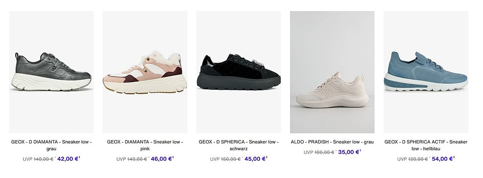This screenshot has height=178, width=483.
Task: Click the footnote marker after 54,00 €
Action: [x=454, y=157]
